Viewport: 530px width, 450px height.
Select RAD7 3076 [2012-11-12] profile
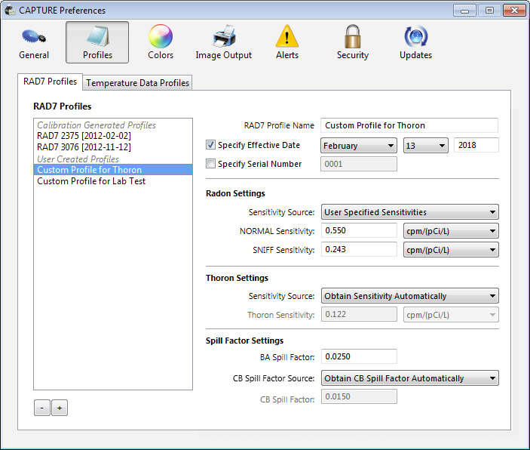point(113,147)
